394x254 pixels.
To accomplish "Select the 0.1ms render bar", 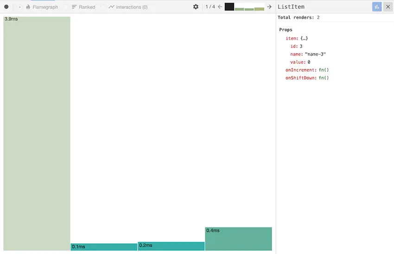I will 104,247.
